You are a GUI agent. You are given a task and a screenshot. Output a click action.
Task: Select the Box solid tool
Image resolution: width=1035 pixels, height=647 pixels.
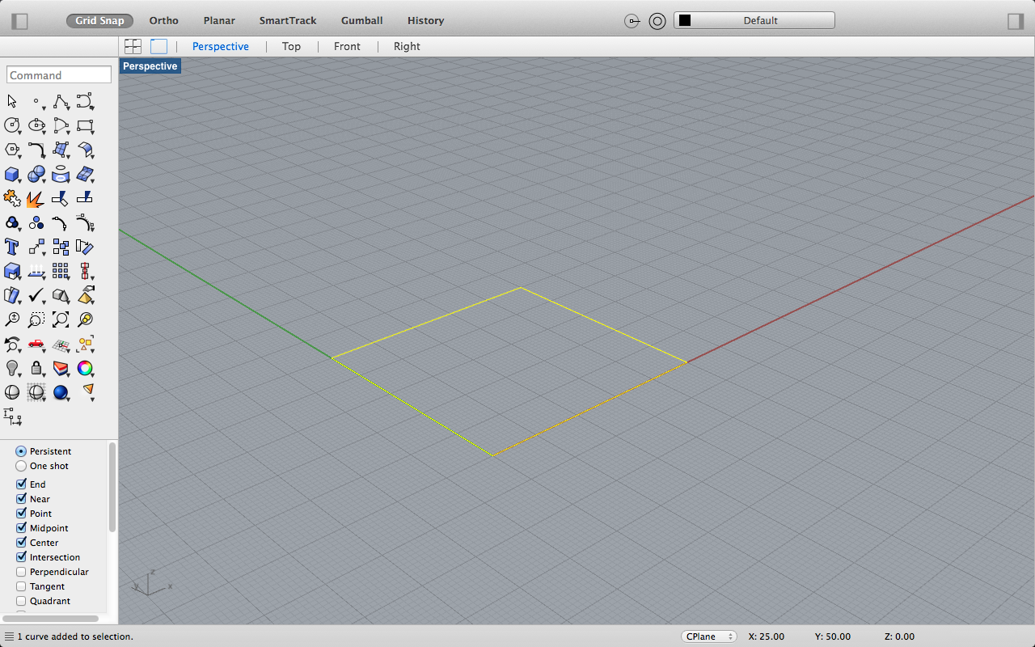point(12,174)
